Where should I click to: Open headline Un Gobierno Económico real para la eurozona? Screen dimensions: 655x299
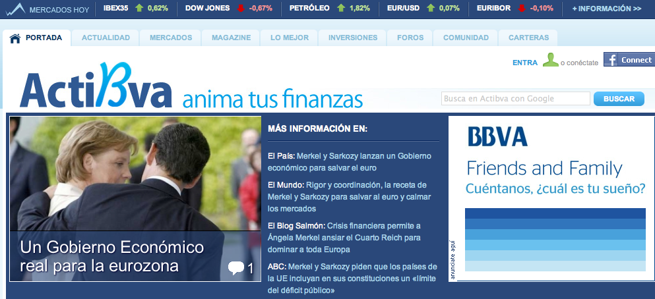click(112, 256)
